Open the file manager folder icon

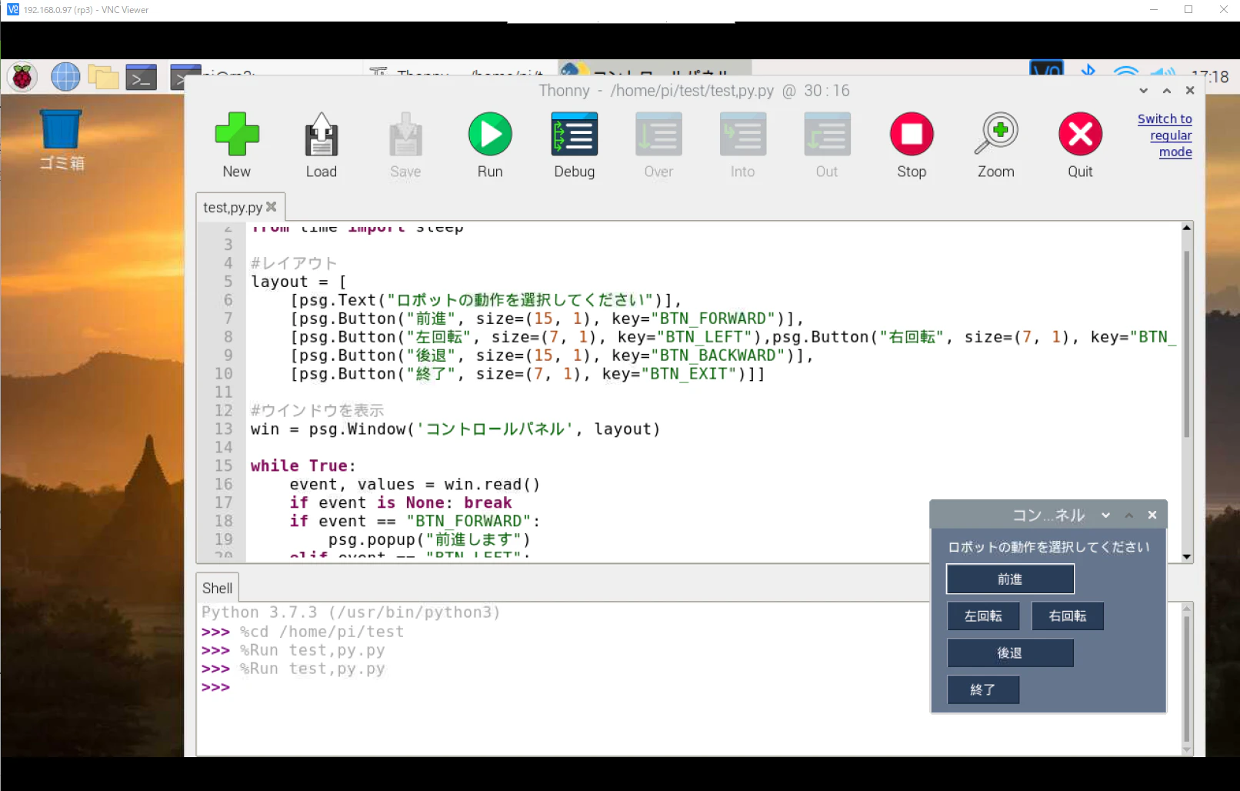(103, 77)
